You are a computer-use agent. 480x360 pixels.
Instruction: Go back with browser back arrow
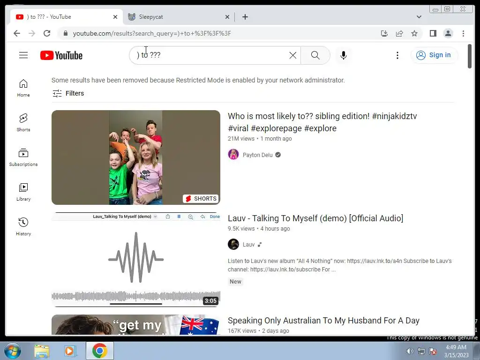click(17, 33)
